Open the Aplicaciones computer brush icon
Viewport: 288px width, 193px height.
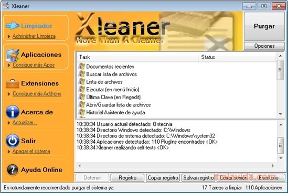12,55
